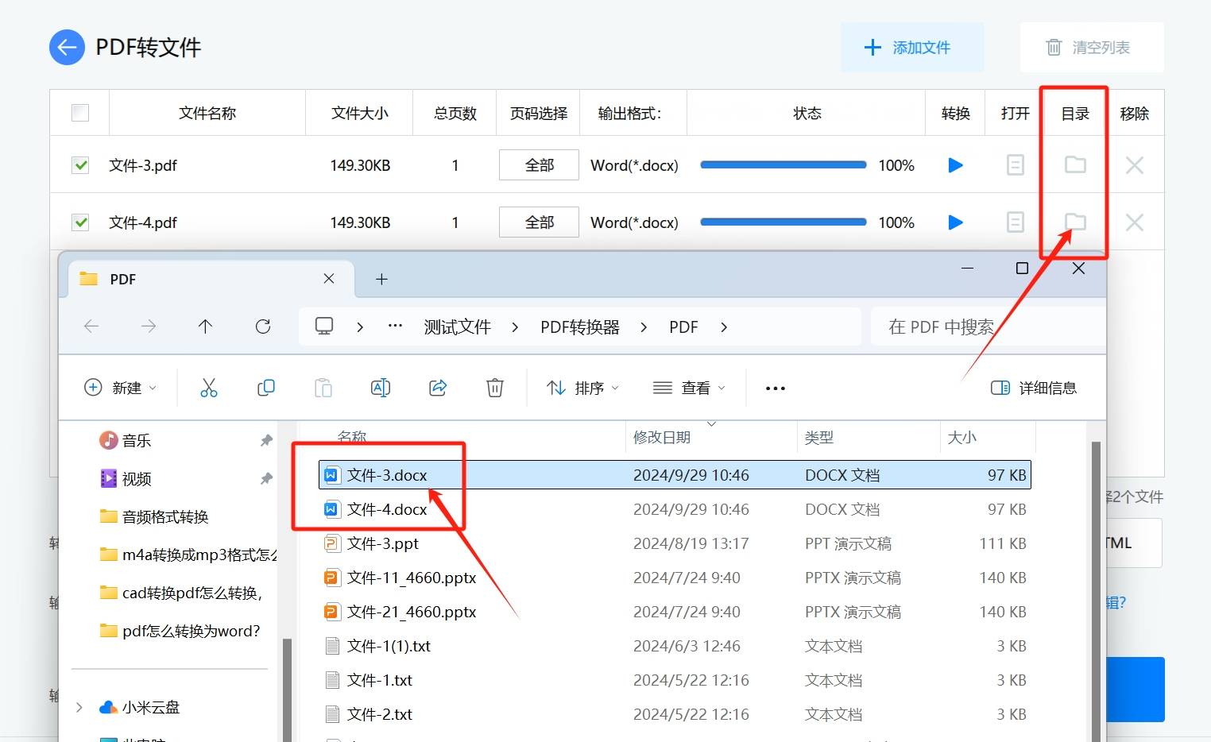Open the m4a转换成mp3格式 folder in sidebar

tap(189, 555)
